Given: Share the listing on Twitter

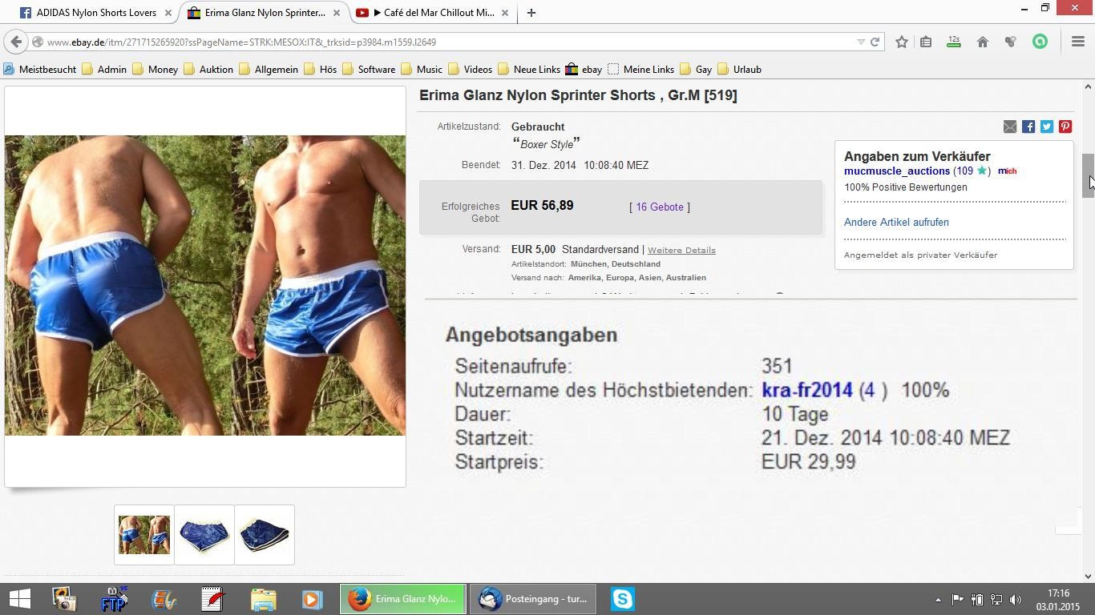Looking at the screenshot, I should pos(1047,127).
